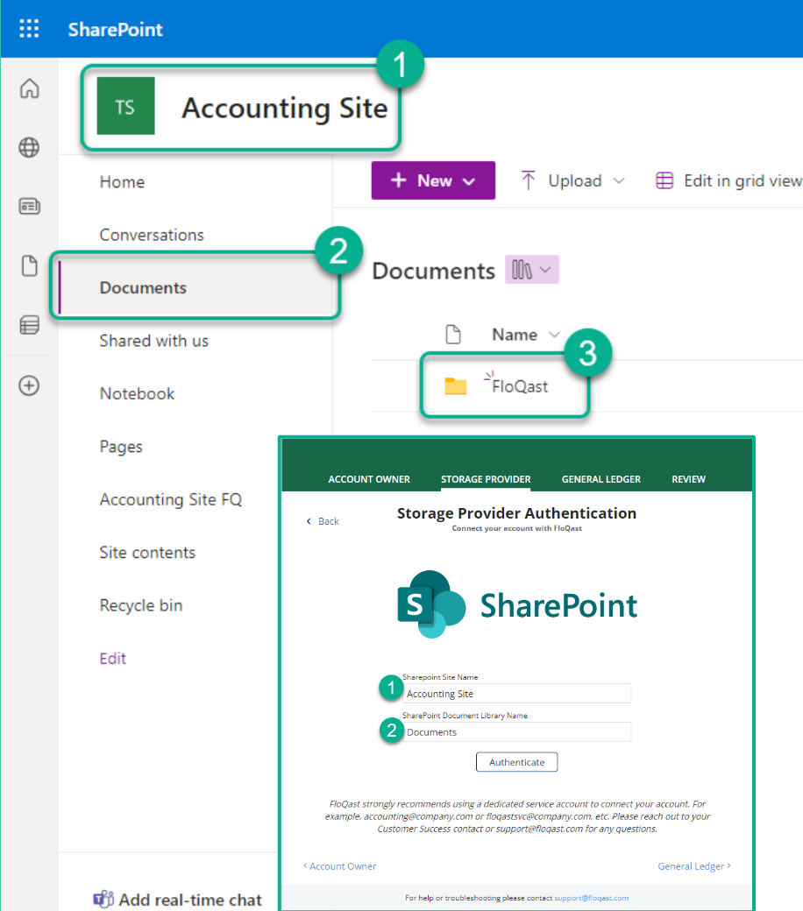Open the My sites globe icon
This screenshot has height=911, width=803.
point(29,147)
